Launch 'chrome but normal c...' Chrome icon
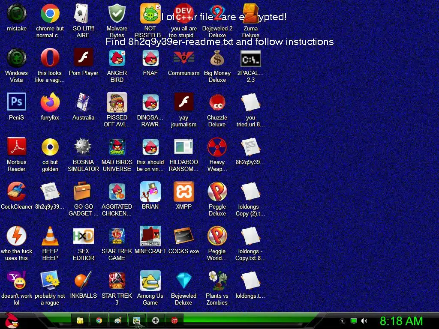The height and width of the screenshot is (329, 439). (x=50, y=13)
